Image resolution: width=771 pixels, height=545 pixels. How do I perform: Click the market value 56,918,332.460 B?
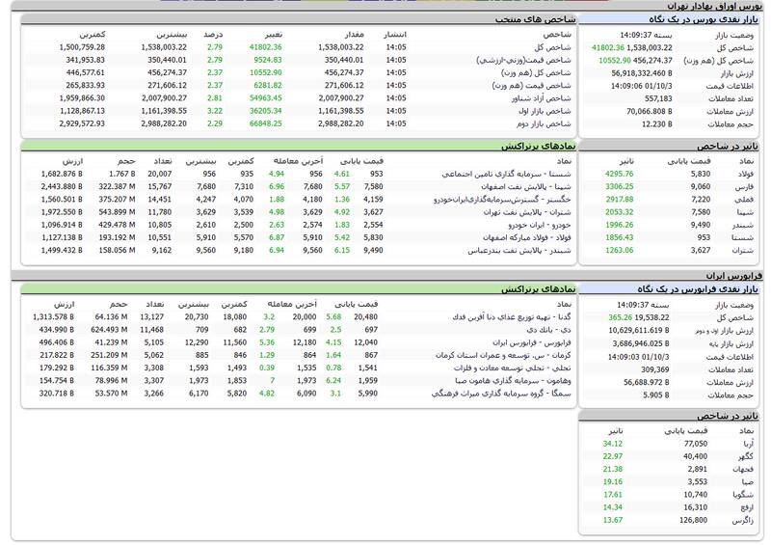click(x=642, y=73)
